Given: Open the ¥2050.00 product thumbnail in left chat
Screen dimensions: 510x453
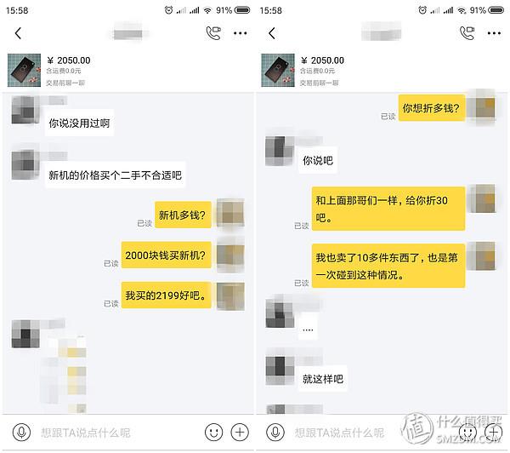Looking at the screenshot, I should click(24, 70).
